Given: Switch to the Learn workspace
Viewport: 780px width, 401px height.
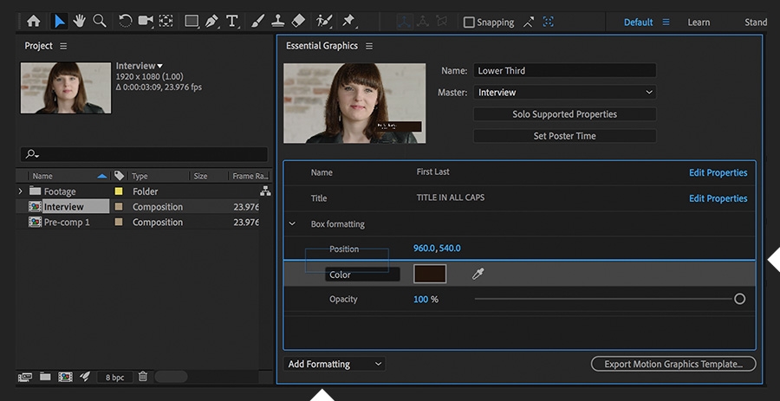Looking at the screenshot, I should (699, 23).
